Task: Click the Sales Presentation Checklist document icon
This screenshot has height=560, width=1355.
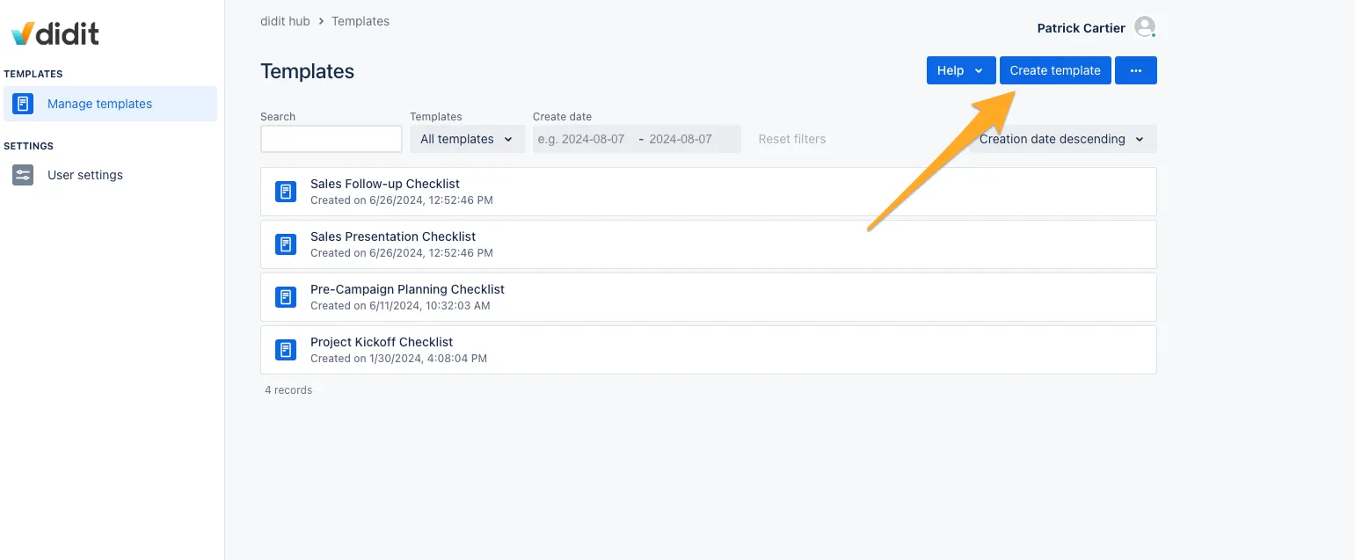Action: click(286, 244)
